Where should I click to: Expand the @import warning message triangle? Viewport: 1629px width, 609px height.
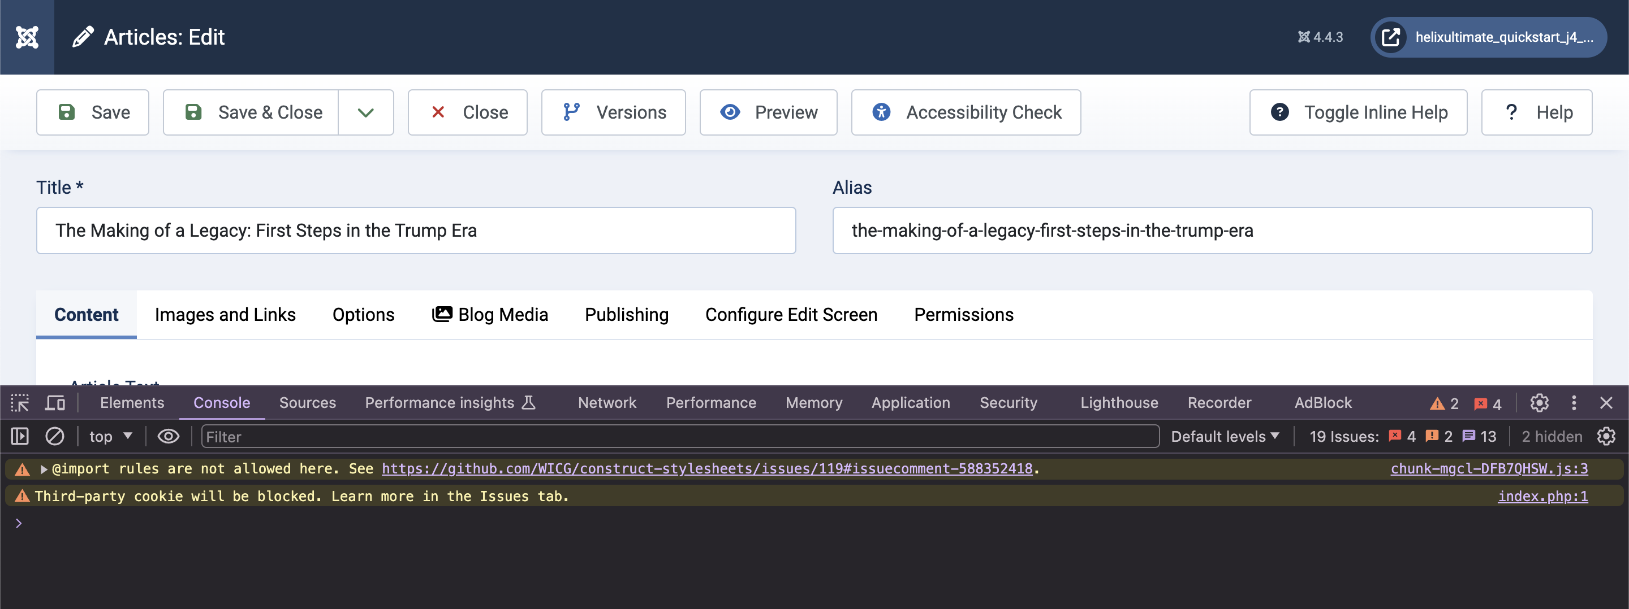click(44, 469)
